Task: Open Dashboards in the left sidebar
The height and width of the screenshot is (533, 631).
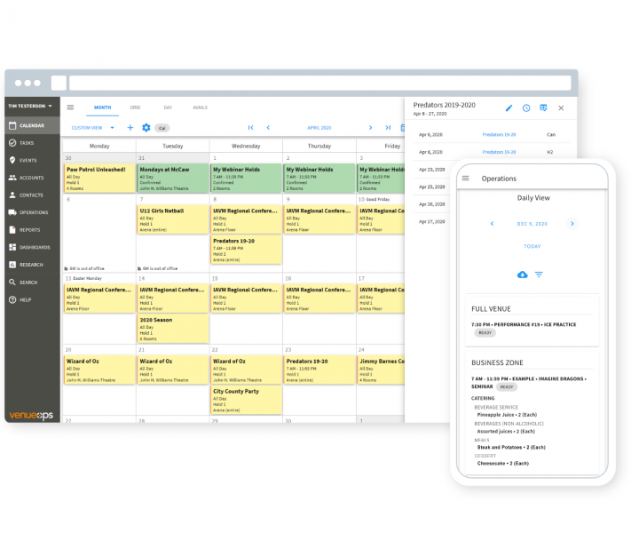Action: [x=34, y=247]
